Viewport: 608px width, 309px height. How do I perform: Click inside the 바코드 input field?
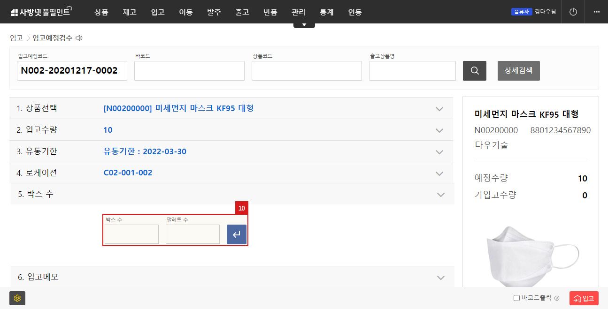tap(189, 70)
